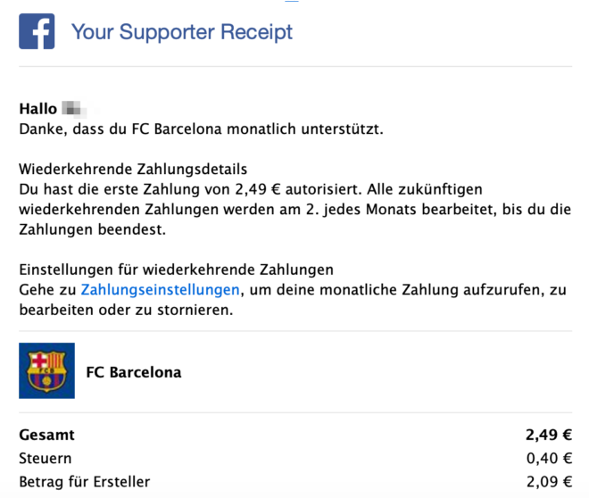The image size is (589, 498).
Task: Click 'Einstellungen für wiederkehrende Zahlungen' heading
Action: (x=176, y=270)
